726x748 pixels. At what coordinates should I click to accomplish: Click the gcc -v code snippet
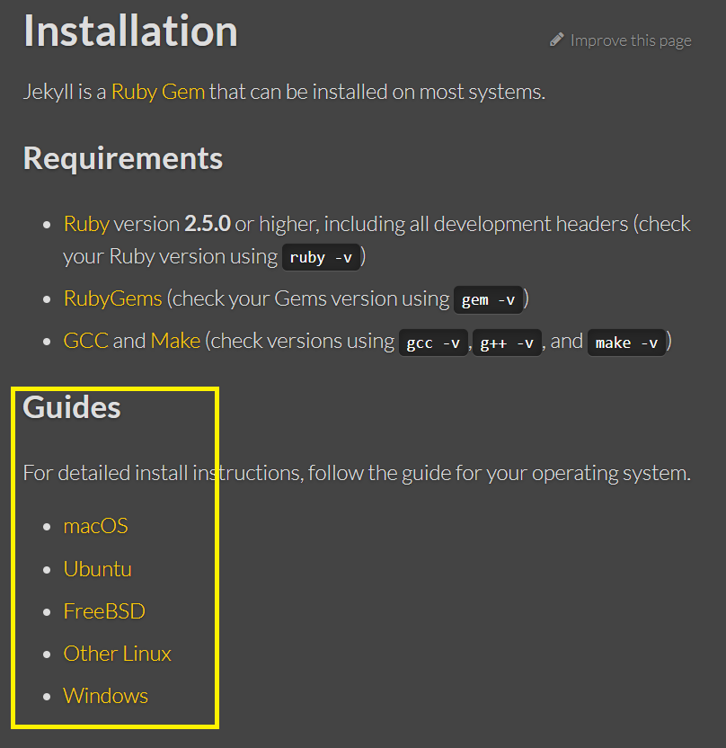click(x=433, y=343)
